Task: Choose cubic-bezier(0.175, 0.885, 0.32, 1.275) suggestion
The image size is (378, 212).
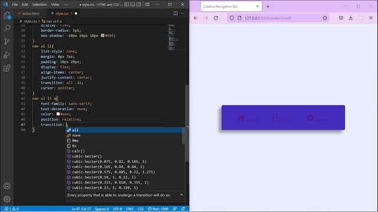Action: tap(124, 172)
